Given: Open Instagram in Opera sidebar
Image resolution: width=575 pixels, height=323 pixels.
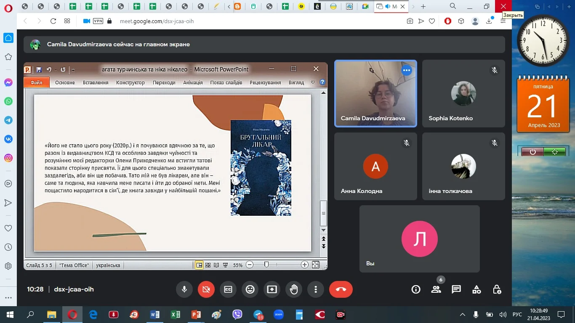Looking at the screenshot, I should click(x=8, y=158).
